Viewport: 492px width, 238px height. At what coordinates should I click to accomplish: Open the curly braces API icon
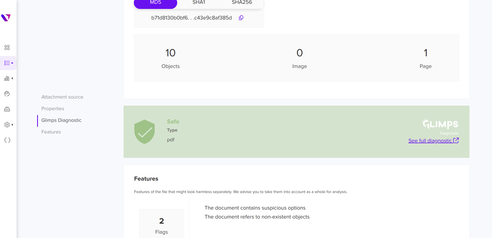(7, 140)
